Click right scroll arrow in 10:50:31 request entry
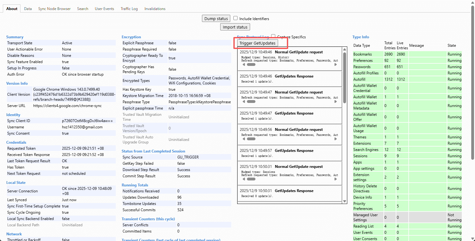475x241 pixels. (336, 179)
